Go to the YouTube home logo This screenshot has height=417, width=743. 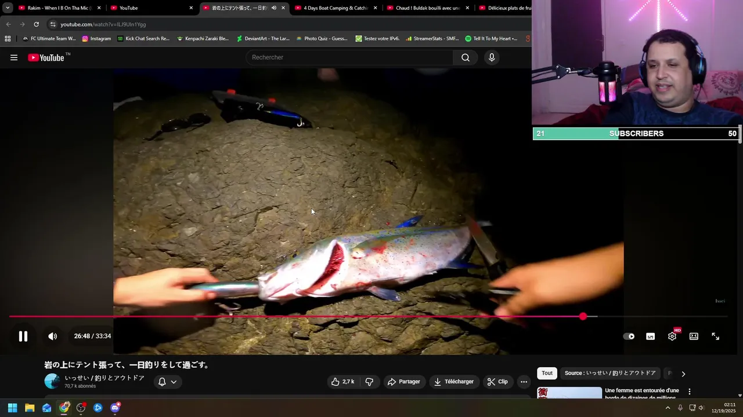(x=46, y=57)
